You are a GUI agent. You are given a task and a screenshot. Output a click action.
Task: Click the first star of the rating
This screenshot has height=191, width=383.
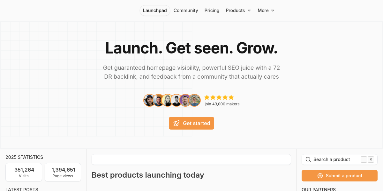click(207, 97)
